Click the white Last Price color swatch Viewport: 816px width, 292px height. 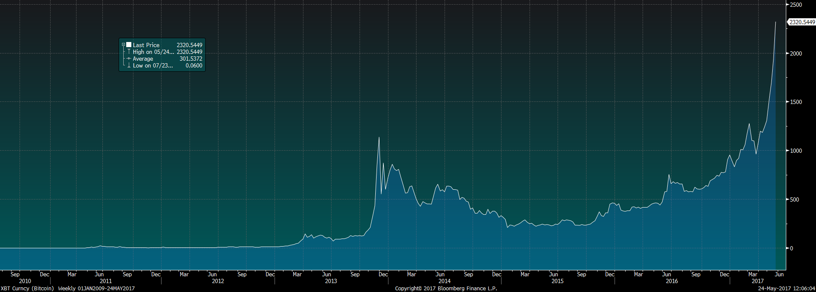129,45
